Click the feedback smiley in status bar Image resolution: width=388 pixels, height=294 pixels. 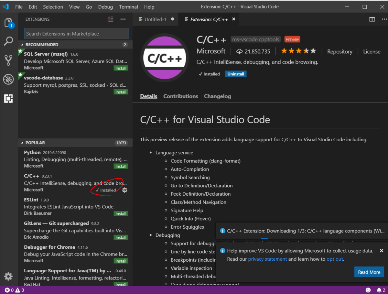tap(368, 290)
